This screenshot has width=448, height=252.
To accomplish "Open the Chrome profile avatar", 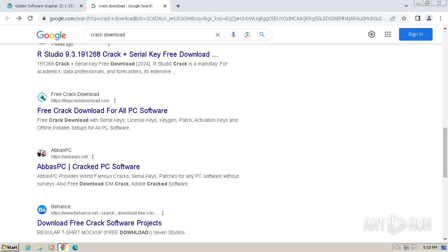I will click(x=429, y=18).
